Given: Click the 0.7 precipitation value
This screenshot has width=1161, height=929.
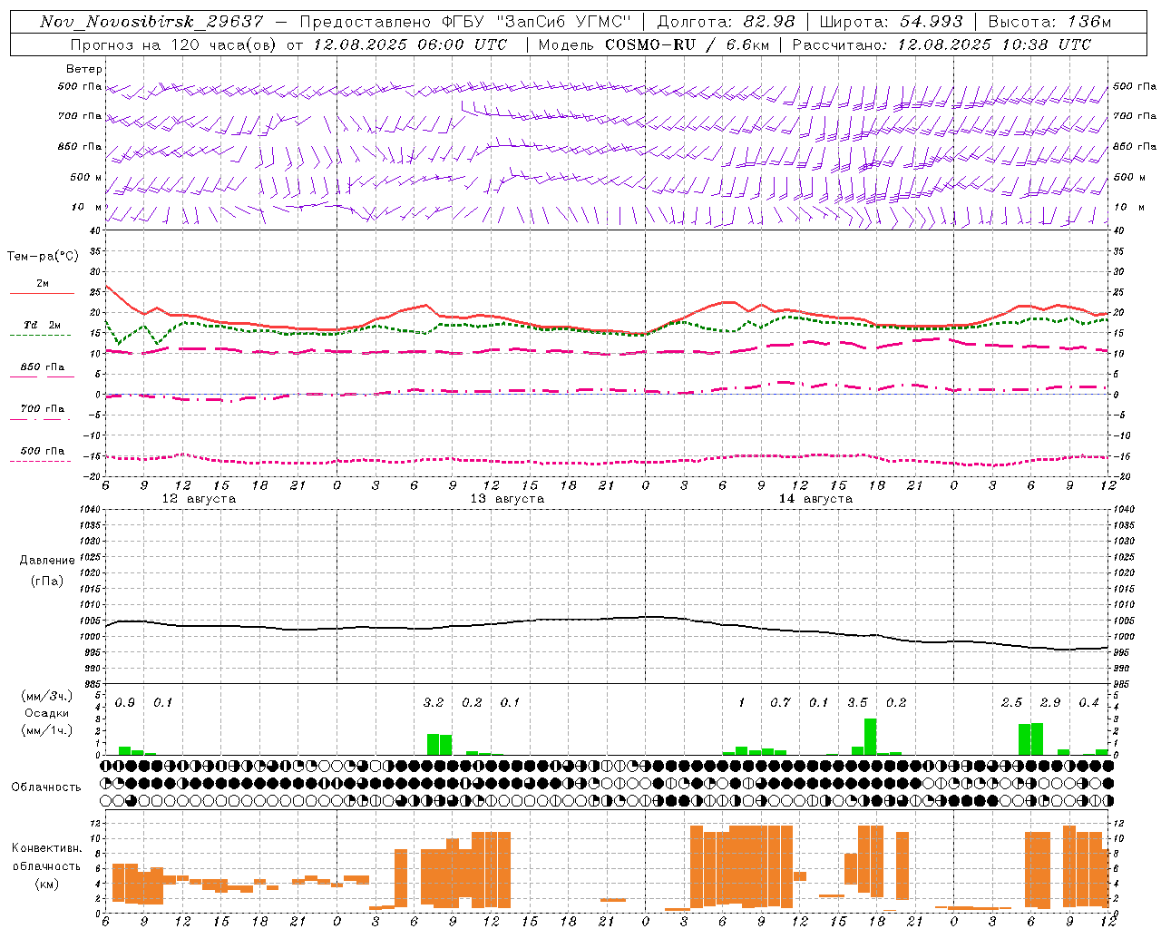Looking at the screenshot, I should click(780, 703).
